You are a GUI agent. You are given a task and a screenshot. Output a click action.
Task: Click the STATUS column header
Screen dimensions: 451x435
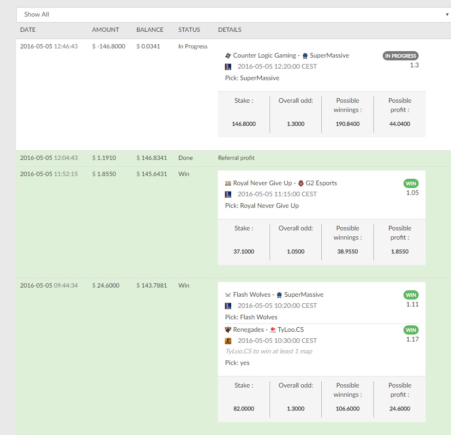coord(189,30)
